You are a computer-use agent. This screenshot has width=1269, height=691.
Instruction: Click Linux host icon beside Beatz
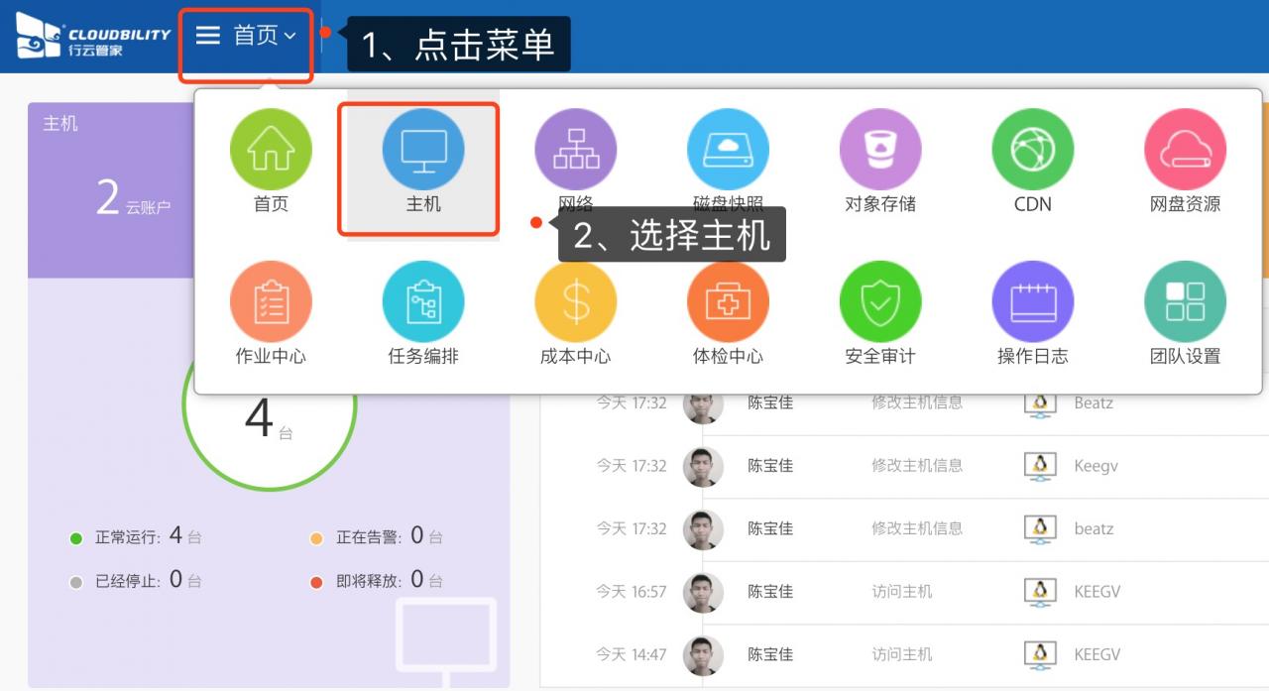[x=1039, y=403]
